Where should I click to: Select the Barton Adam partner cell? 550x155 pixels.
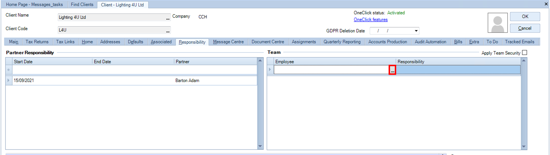216,80
